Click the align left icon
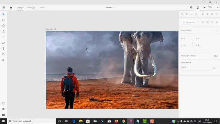 (x=203, y=14)
